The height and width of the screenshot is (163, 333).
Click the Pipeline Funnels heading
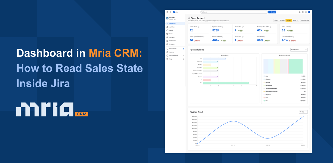pyautogui.click(x=197, y=50)
